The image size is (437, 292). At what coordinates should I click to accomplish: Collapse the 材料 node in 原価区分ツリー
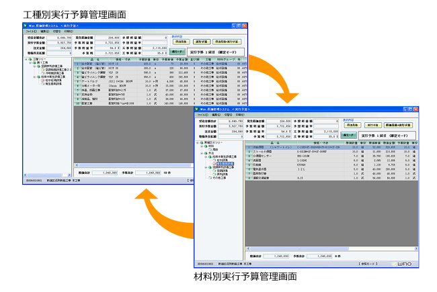202,146
